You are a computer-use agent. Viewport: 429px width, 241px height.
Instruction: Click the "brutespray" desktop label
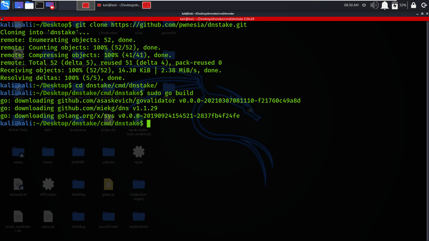pos(78,130)
